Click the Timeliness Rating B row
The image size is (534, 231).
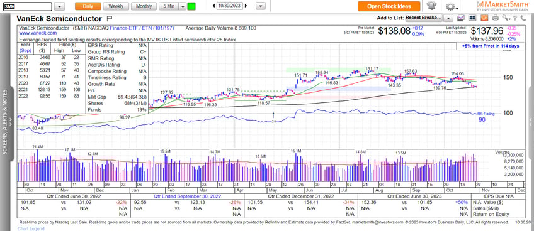[x=117, y=78]
